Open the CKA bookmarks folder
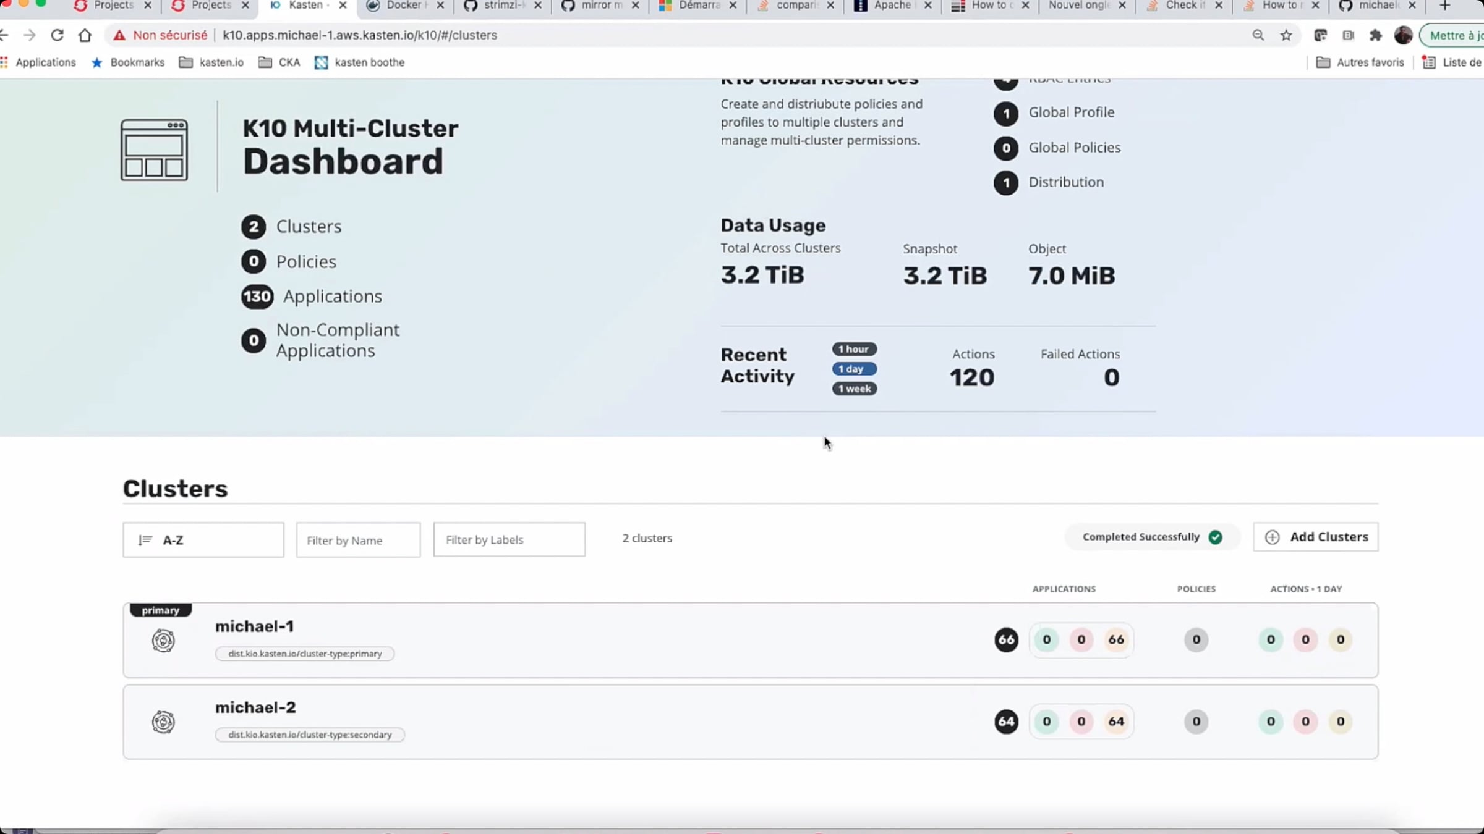1484x834 pixels. point(279,62)
